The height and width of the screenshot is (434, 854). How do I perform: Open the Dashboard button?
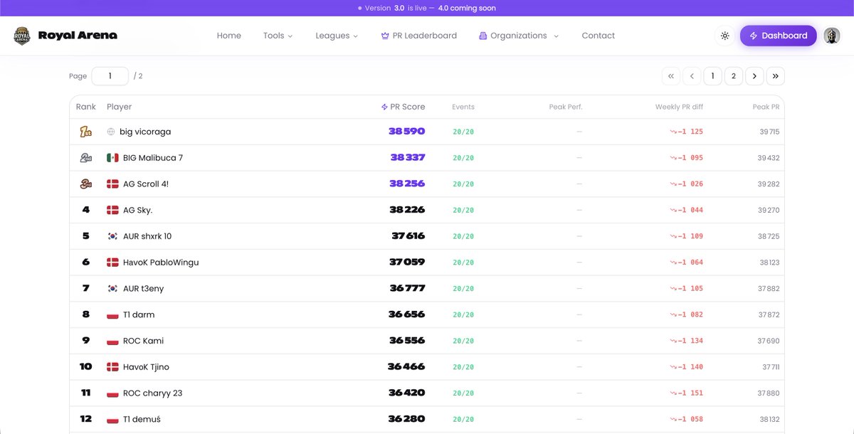point(778,36)
